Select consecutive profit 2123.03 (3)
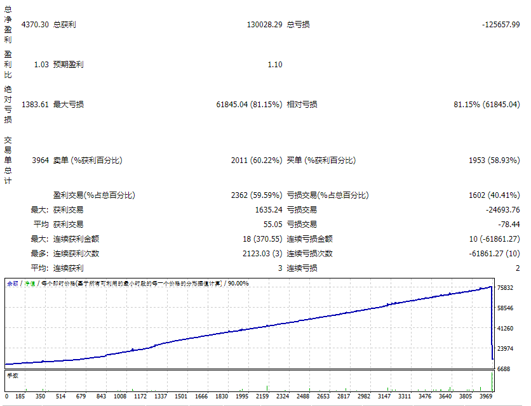 262,253
